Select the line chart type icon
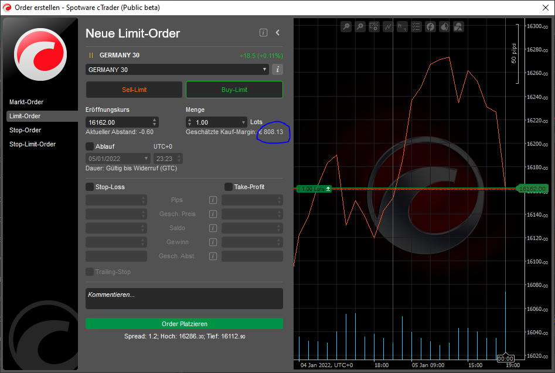 [x=387, y=26]
